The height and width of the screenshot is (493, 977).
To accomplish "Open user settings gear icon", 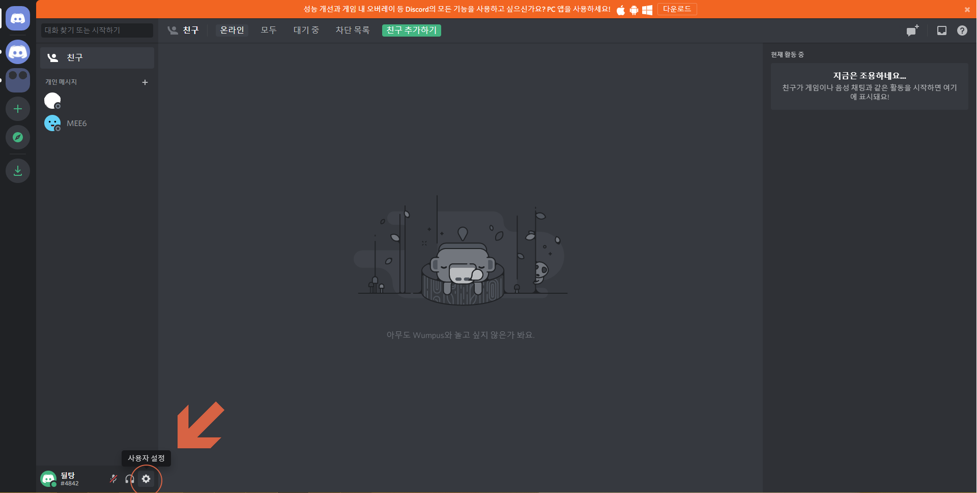I will (x=146, y=479).
